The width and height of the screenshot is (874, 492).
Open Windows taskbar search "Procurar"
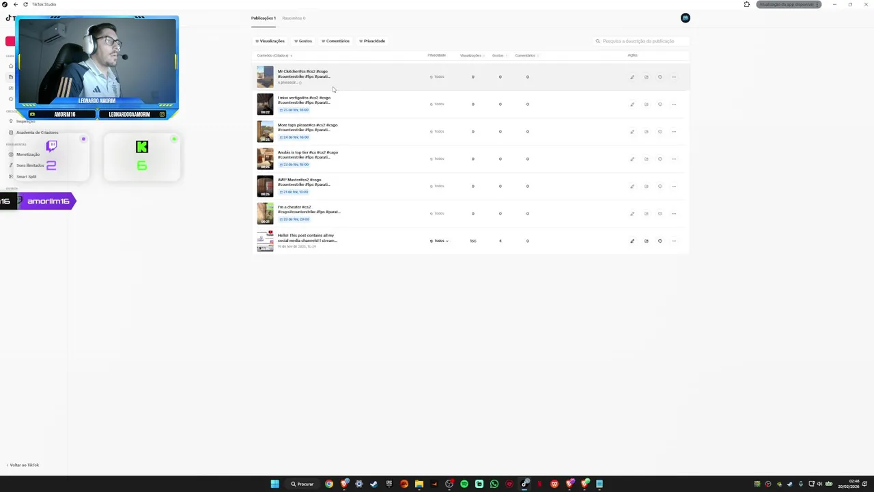click(302, 484)
